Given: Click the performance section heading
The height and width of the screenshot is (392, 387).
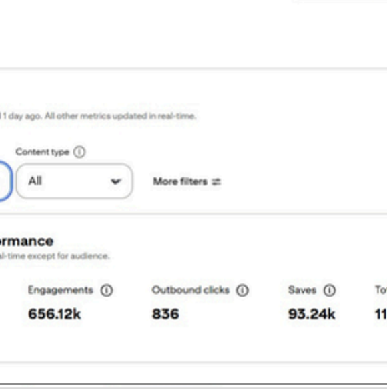Looking at the screenshot, I should pyautogui.click(x=27, y=241).
